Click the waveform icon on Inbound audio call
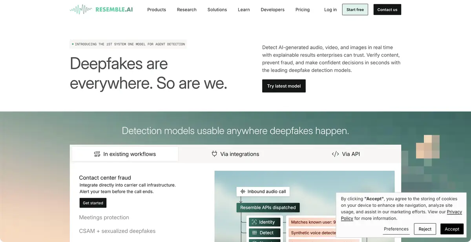Screen dimensions: 471x242 243,191
